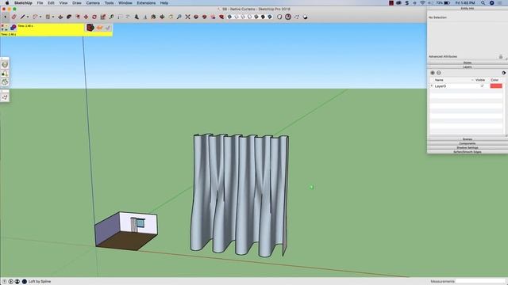Open the File menu
The width and height of the screenshot is (508, 285).
point(40,3)
